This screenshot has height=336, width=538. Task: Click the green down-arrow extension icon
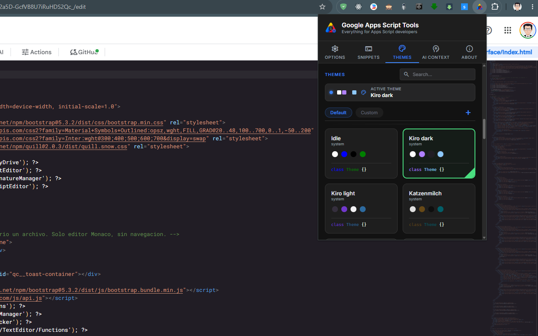click(434, 7)
